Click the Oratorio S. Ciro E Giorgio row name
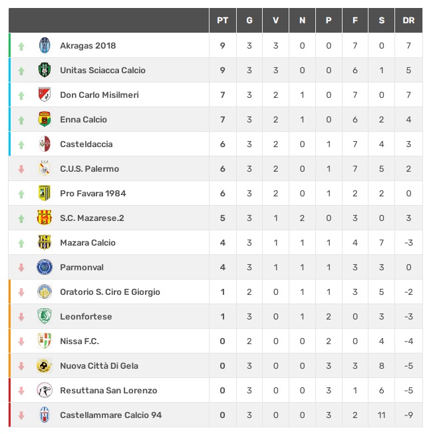Viewport: 437px width, 434px height. point(110,292)
